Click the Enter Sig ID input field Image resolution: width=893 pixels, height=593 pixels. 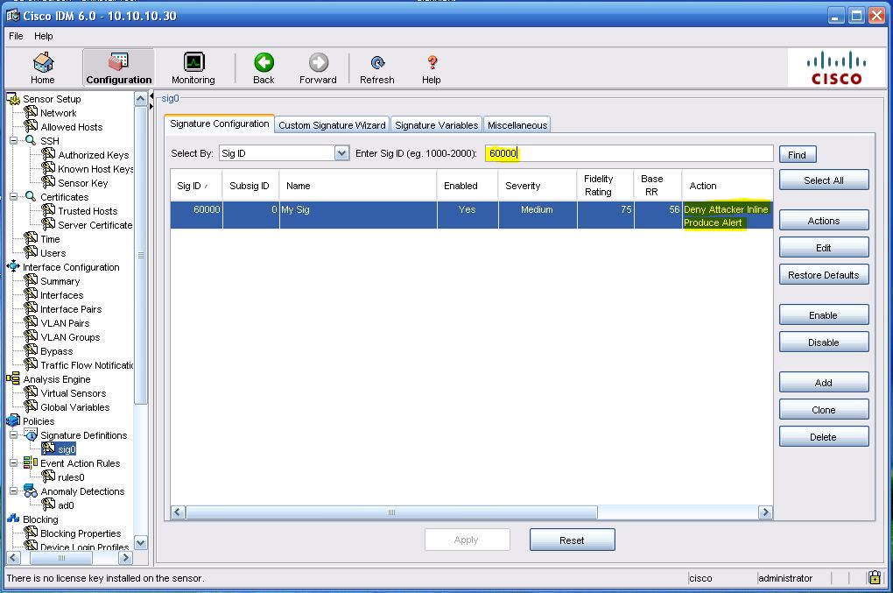coord(629,153)
